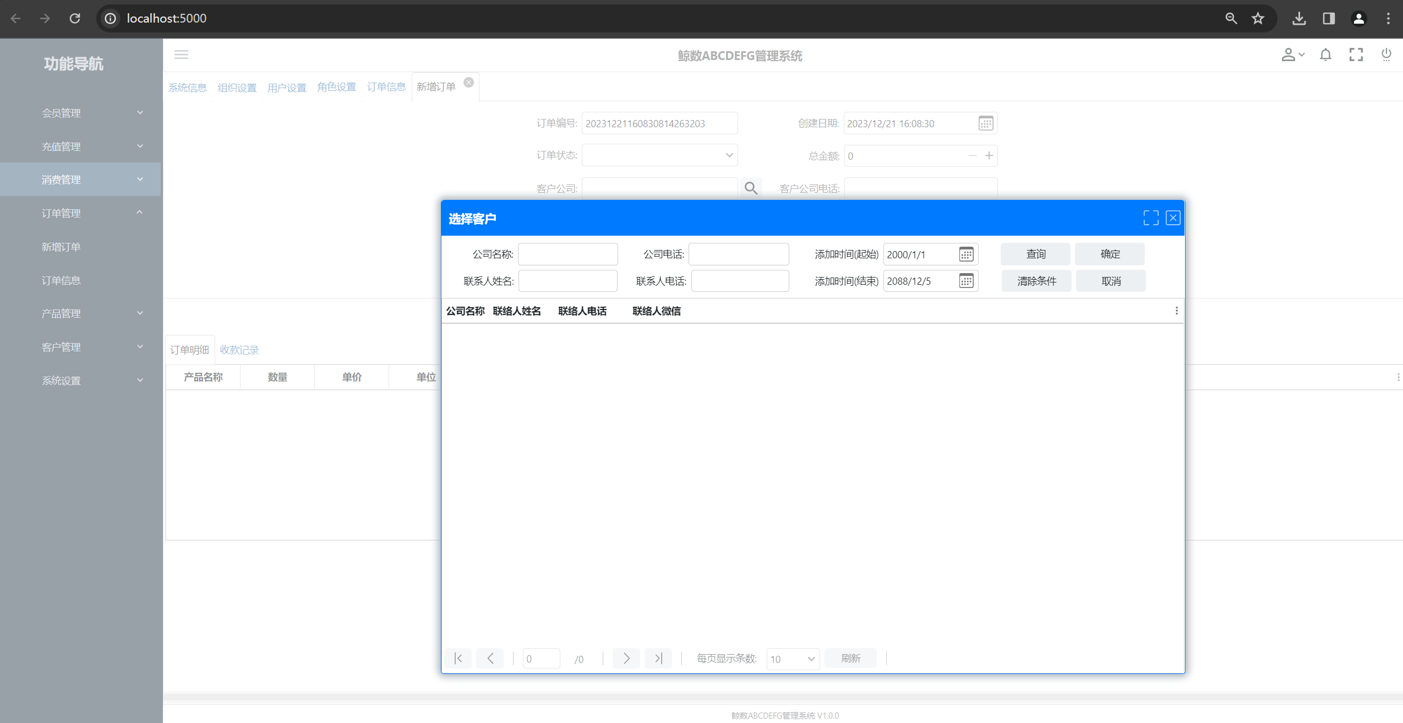Collapse the 订单管理 sidebar section
Screen dimensions: 1403x723
(91, 213)
